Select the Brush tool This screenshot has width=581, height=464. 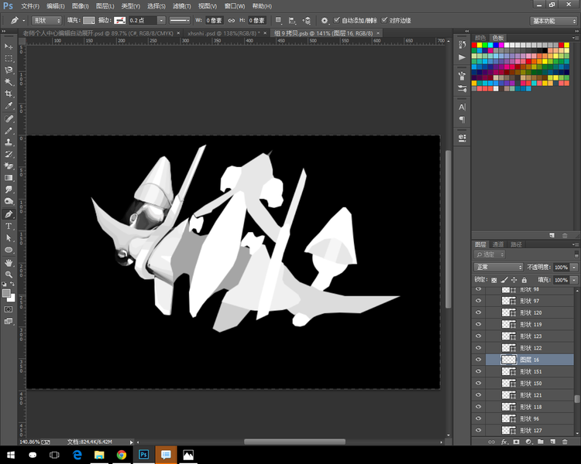(9, 131)
